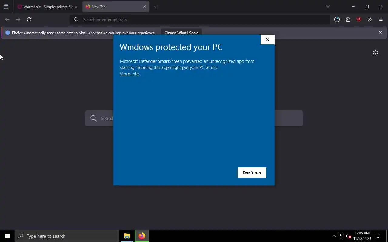Open the Windows notification center
The image size is (388, 242).
[378, 236]
